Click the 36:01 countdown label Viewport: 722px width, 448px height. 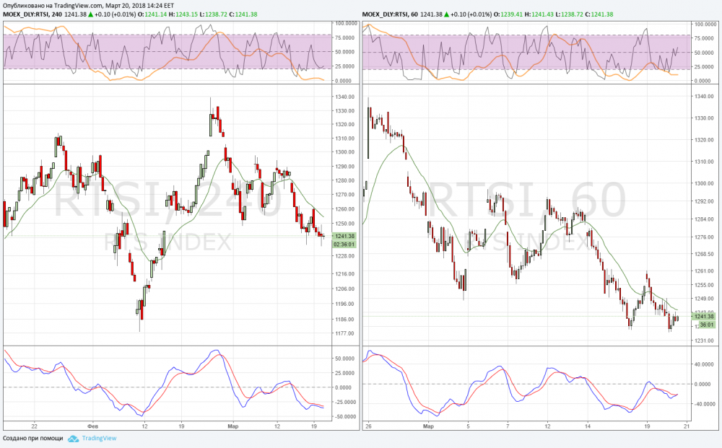coord(706,325)
